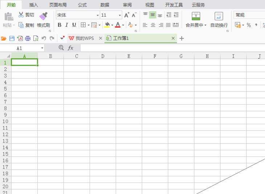Click the clear formatting eraser icon
The height and width of the screenshot is (194, 265).
pyautogui.click(x=130, y=25)
